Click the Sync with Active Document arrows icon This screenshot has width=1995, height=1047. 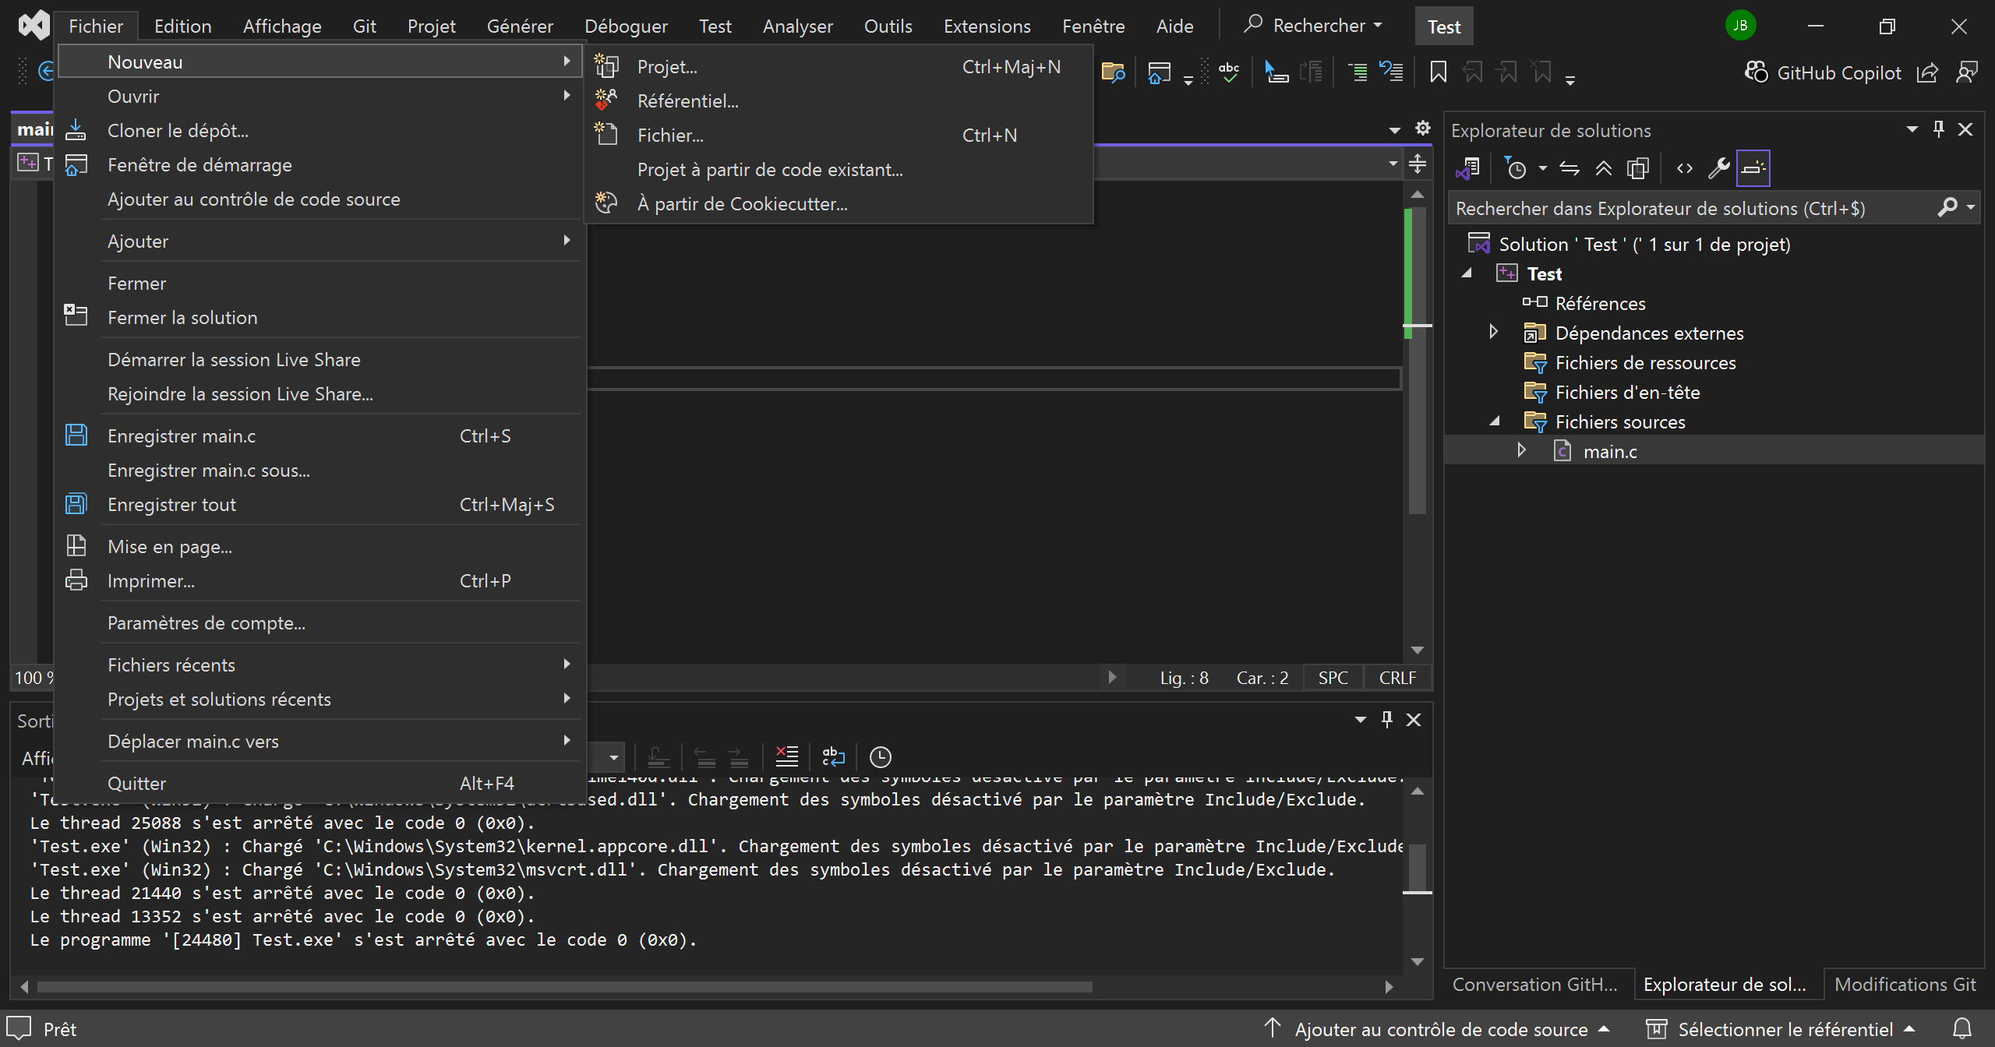[x=1569, y=168]
